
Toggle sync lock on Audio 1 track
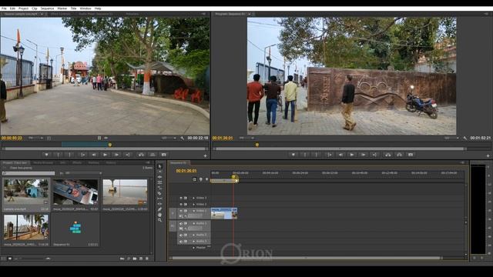tap(186, 224)
